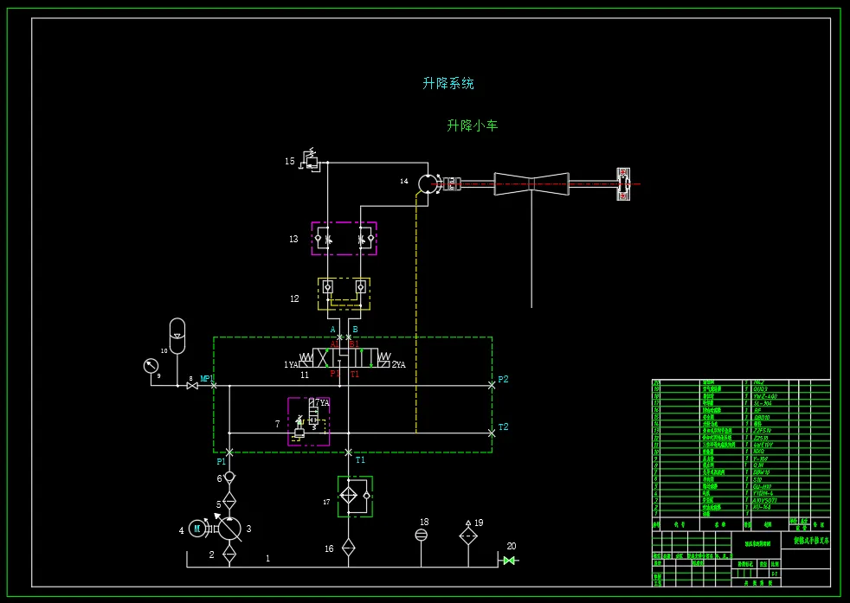Select the coupling beside hydraulic motor 14
850x603 pixels.
click(x=452, y=184)
